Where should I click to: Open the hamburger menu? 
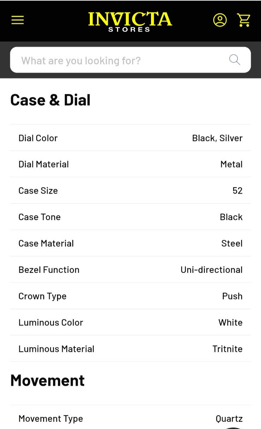[x=17, y=20]
